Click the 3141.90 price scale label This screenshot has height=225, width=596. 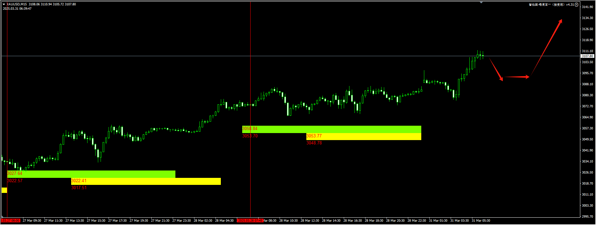(x=587, y=7)
